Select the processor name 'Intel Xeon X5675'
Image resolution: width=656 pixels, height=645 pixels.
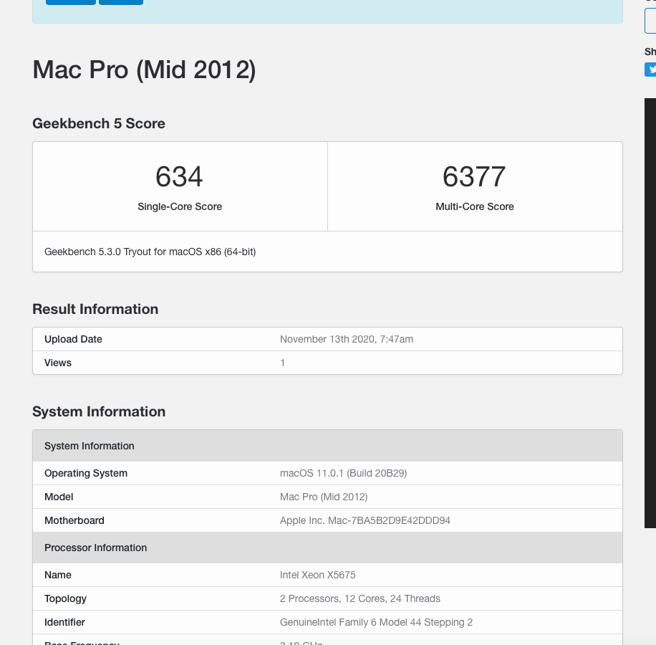click(318, 575)
